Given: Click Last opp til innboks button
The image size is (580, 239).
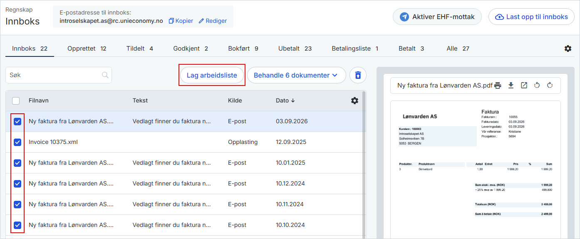Looking at the screenshot, I should click(x=531, y=17).
